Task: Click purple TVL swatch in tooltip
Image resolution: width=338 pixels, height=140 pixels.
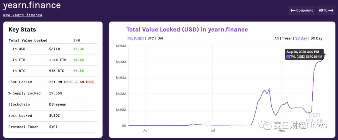Action: (x=288, y=57)
